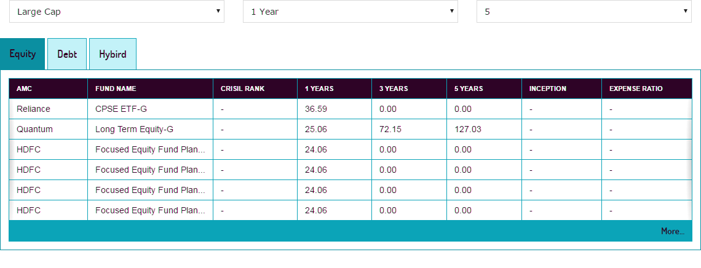Image resolution: width=701 pixels, height=268 pixels.
Task: Click the INCEPTION column header
Action: coord(547,89)
